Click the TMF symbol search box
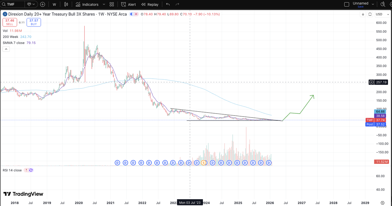Viewport: 392px width, 206px height. point(12,5)
